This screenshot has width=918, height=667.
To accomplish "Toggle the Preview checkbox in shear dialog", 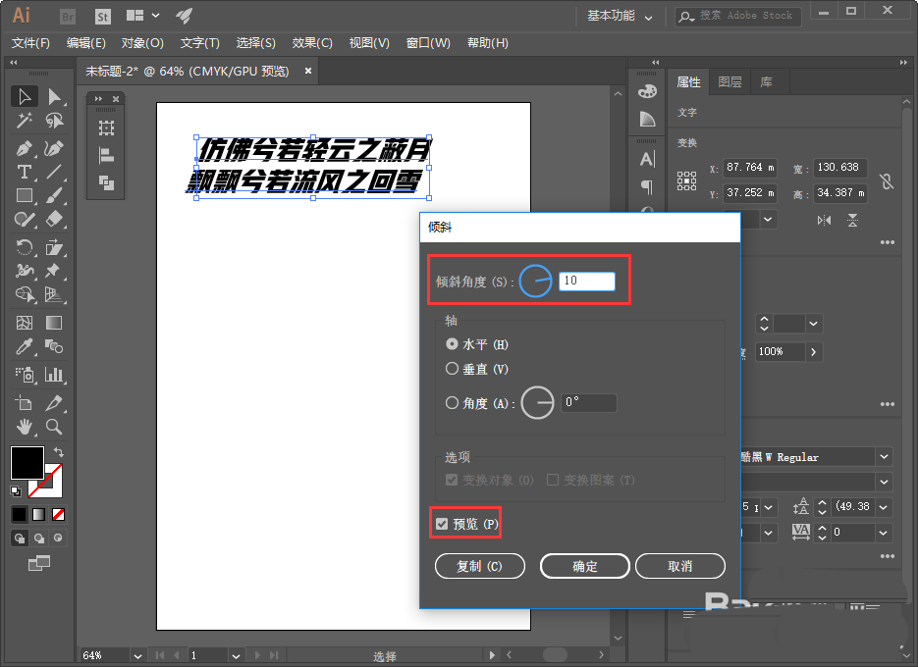I will [442, 524].
